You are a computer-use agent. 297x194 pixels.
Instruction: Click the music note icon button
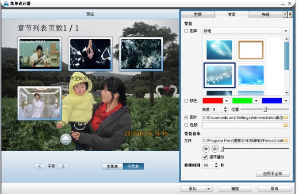pyautogui.click(x=215, y=149)
